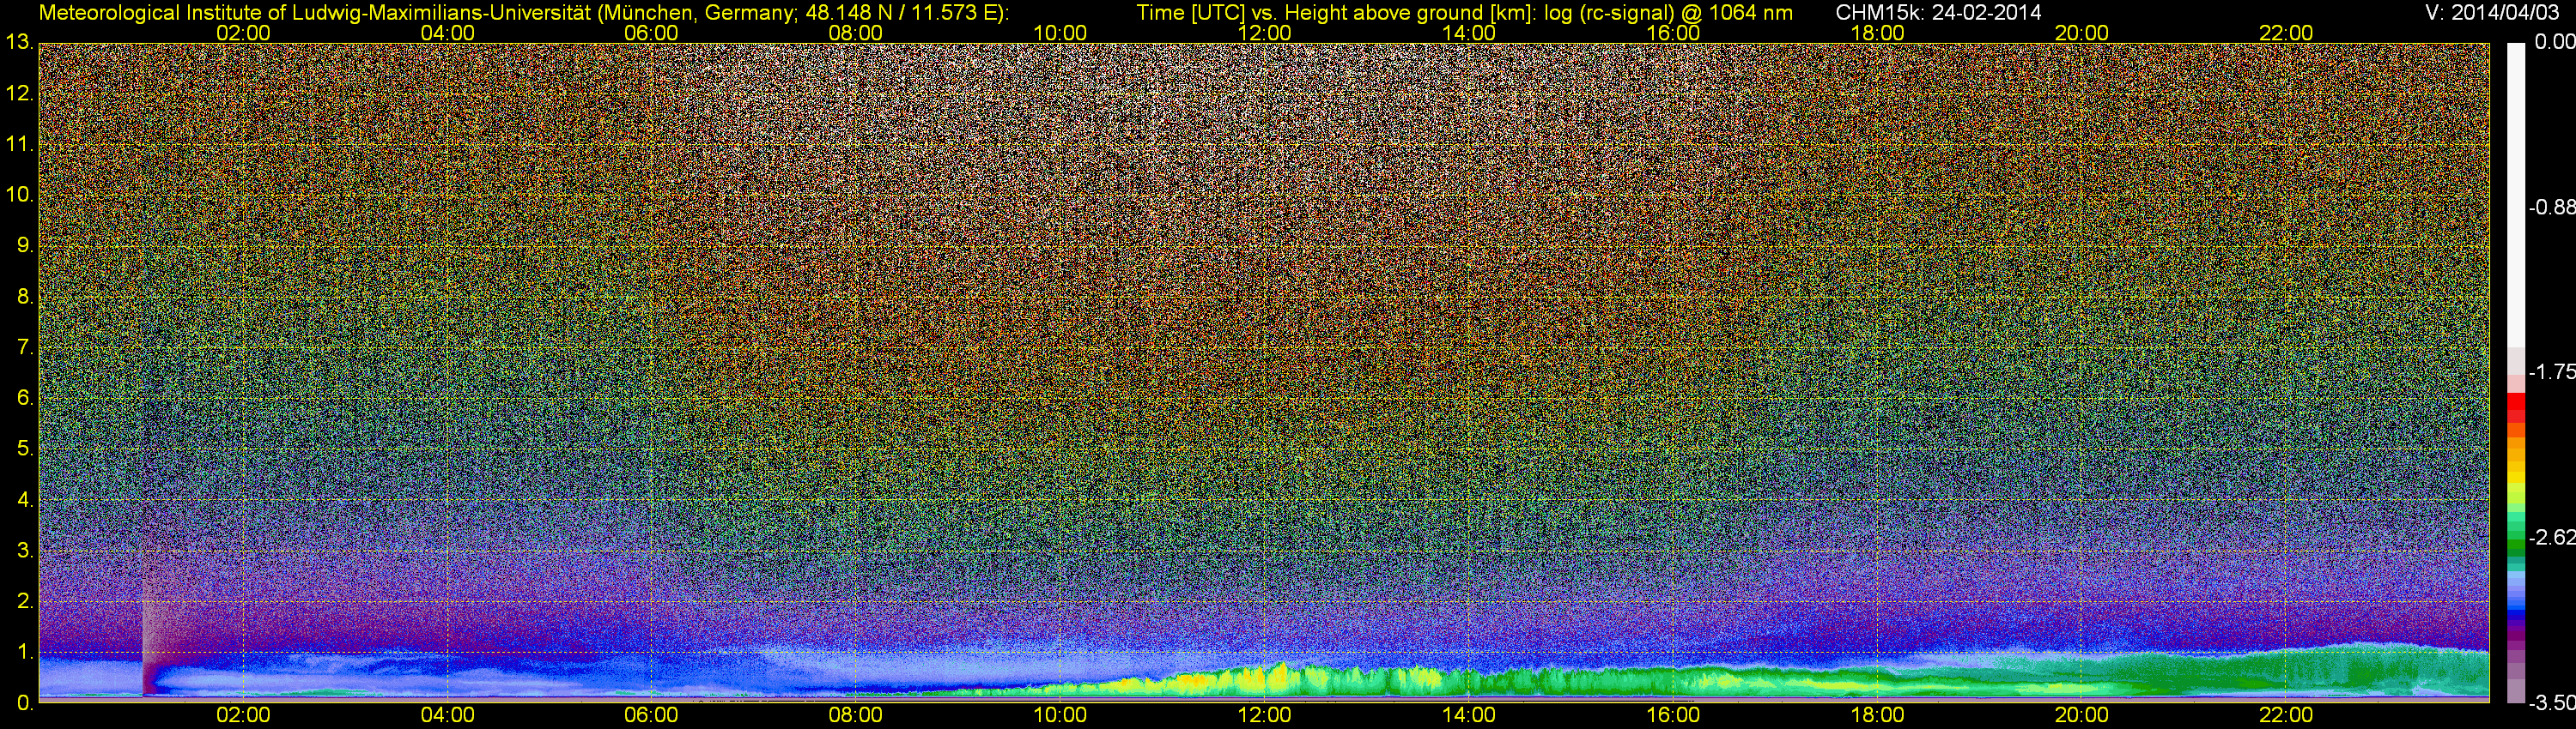Click the 16:00 label on the top time axis
Screen dimensions: 2576x729
[1673, 33]
